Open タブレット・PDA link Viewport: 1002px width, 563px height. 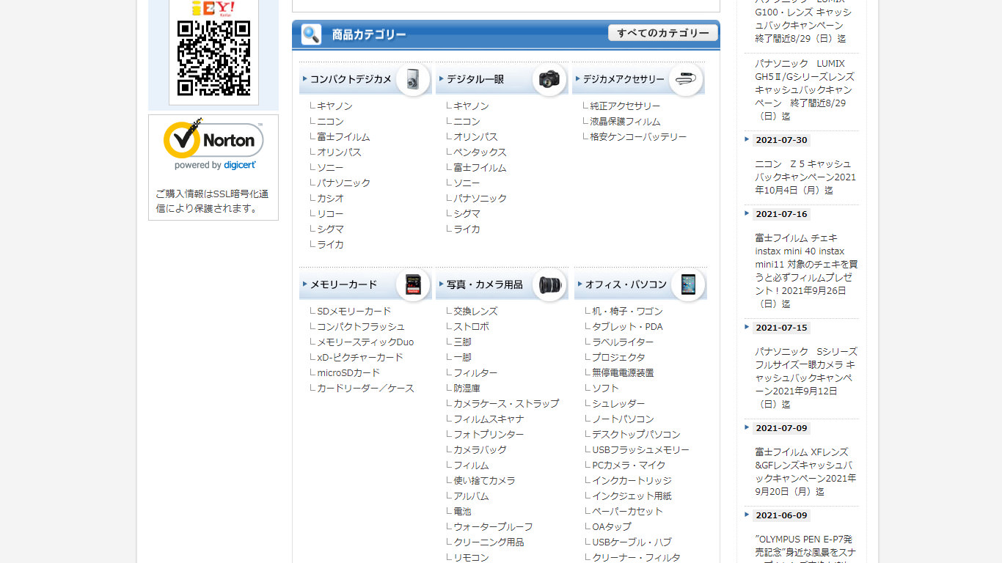(x=627, y=327)
